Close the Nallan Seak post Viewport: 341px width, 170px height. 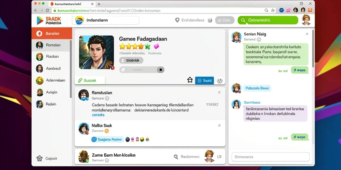(219, 125)
